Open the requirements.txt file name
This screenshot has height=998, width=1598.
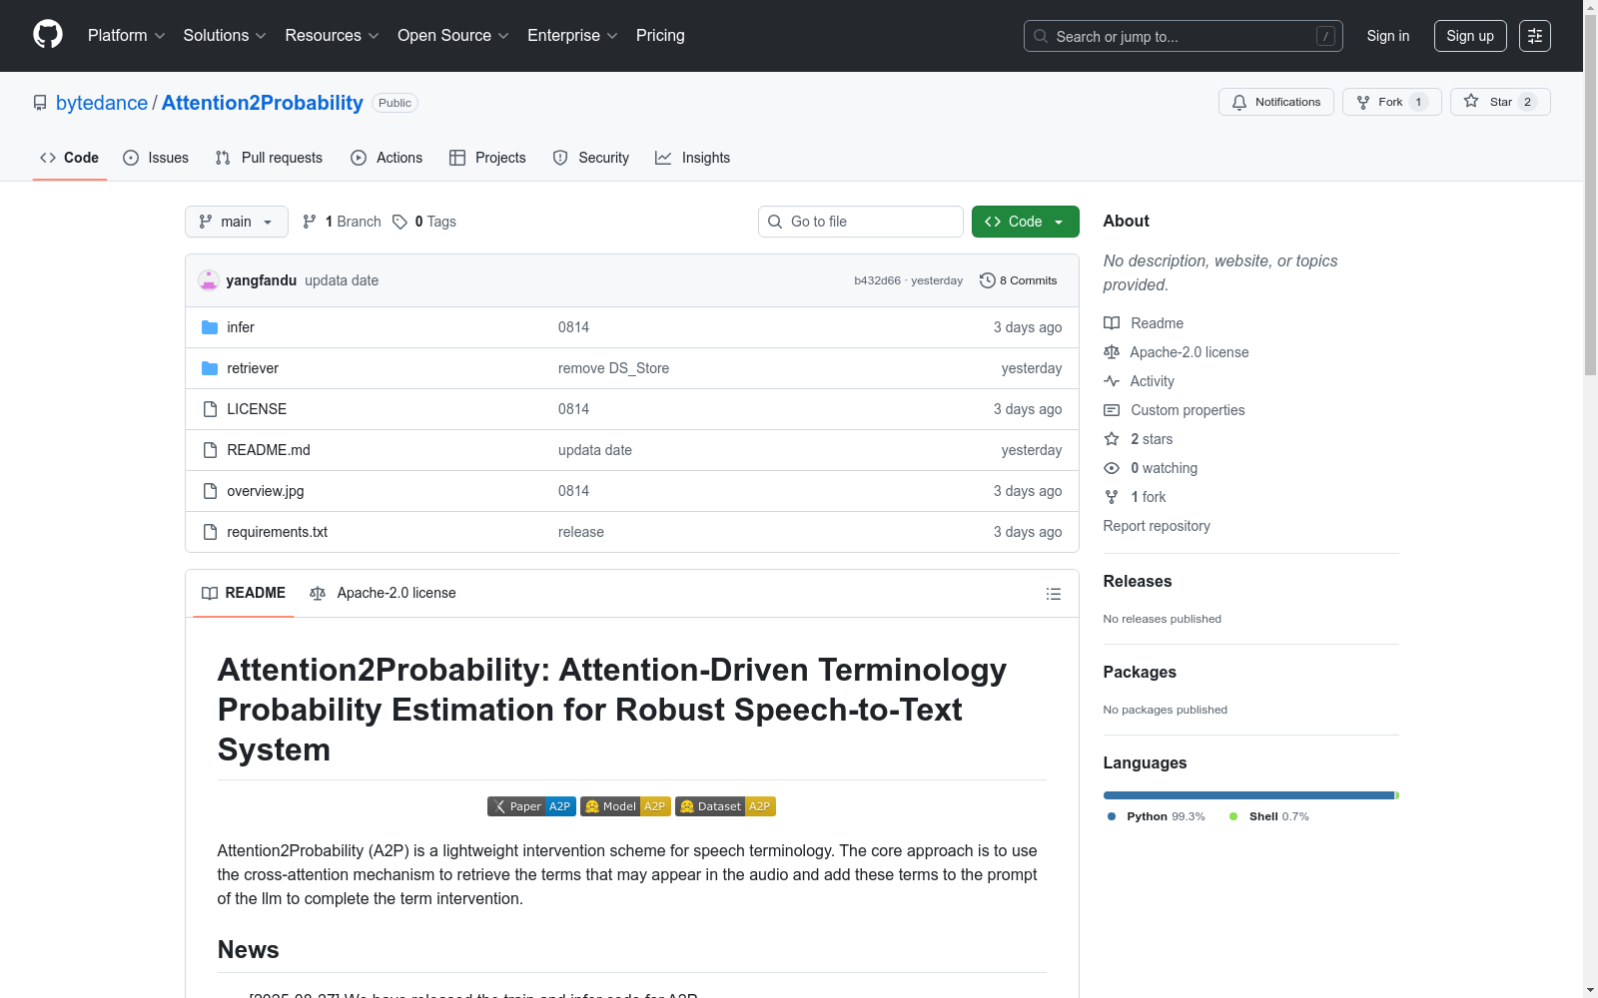point(278,532)
